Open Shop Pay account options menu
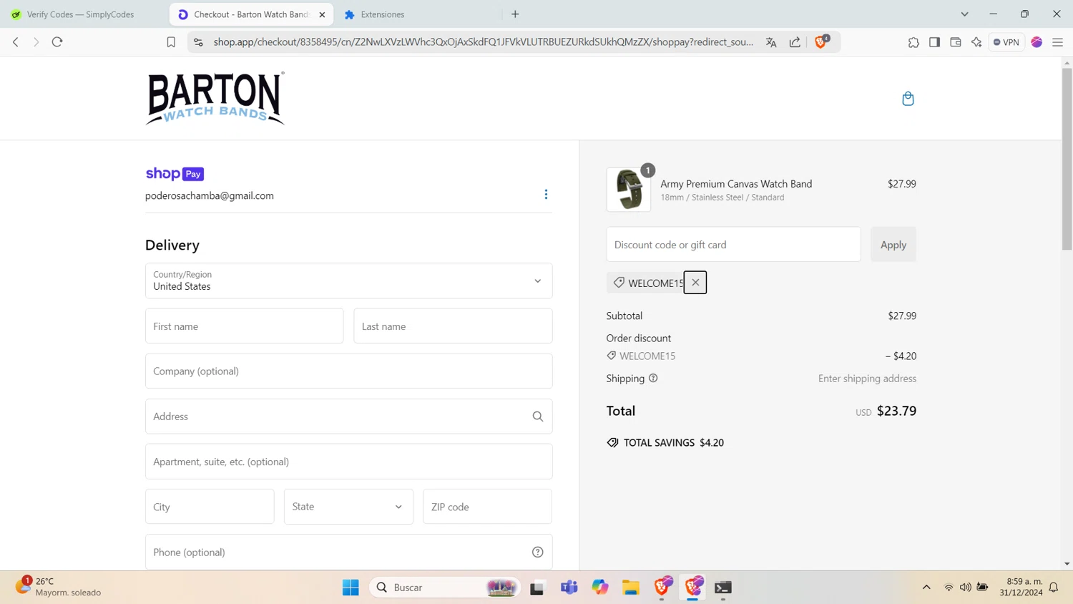Viewport: 1073px width, 604px height. [x=546, y=195]
